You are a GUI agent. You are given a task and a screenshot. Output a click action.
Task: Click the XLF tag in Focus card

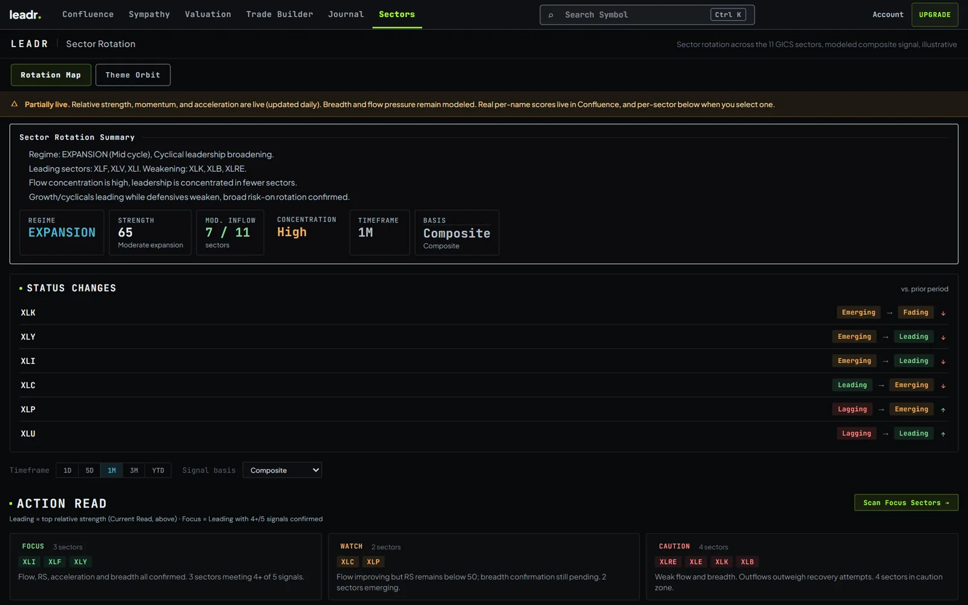click(55, 562)
